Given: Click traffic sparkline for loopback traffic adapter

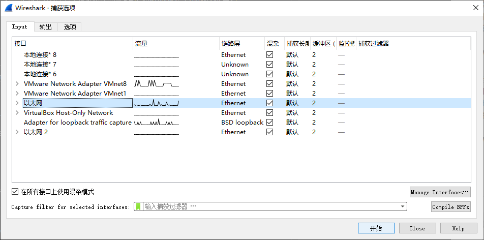Looking at the screenshot, I should point(157,123).
